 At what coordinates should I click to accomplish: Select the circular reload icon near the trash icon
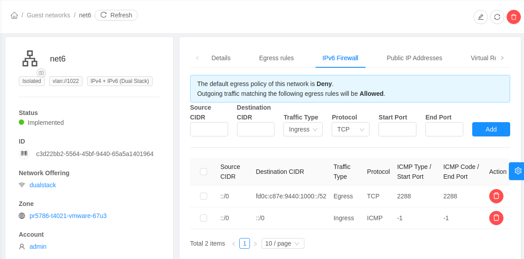(497, 17)
